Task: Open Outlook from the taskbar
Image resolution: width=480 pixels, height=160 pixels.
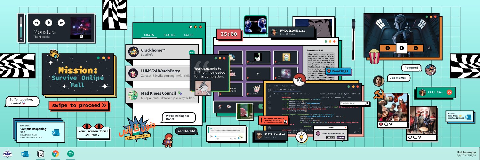Action: tap(25, 154)
